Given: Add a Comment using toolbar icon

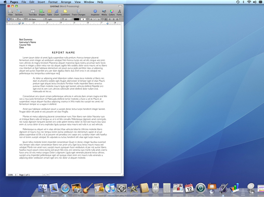Looking at the screenshot, I should pos(65,12).
